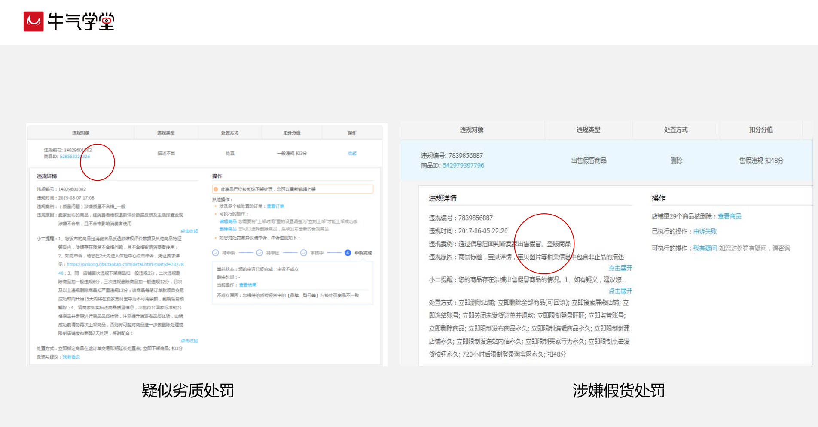Collapse 小二提醒 text with 点击收起
818x427 pixels.
pos(189,341)
